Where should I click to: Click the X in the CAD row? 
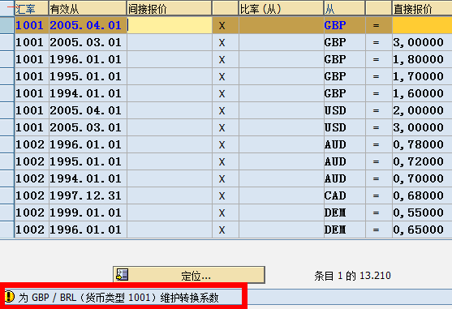pyautogui.click(x=222, y=196)
